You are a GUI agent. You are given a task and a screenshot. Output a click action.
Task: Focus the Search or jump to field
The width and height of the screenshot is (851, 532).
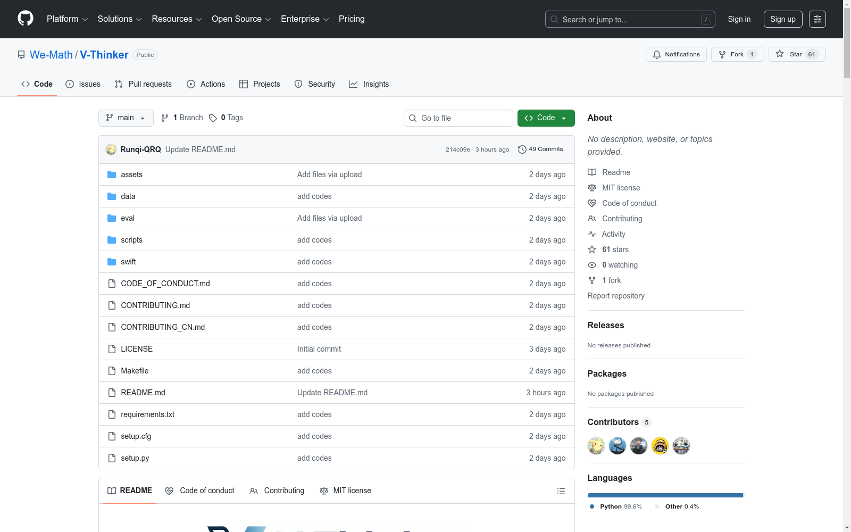click(630, 19)
